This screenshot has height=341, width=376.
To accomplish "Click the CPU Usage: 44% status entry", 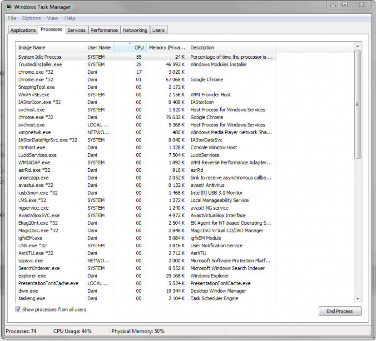I will (x=72, y=331).
